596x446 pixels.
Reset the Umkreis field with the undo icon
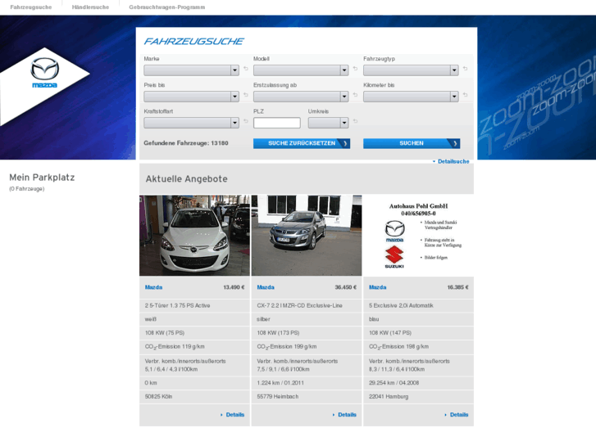tap(355, 121)
